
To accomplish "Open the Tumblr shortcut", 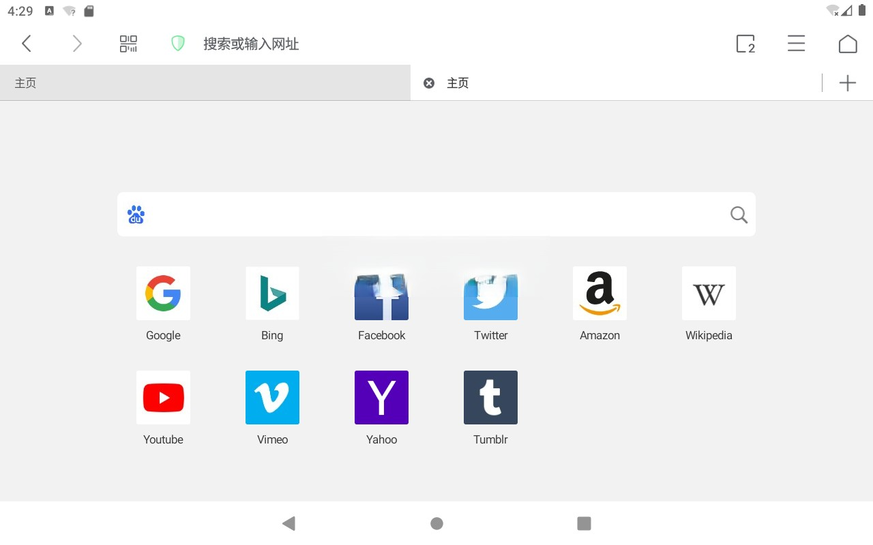I will pos(490,408).
